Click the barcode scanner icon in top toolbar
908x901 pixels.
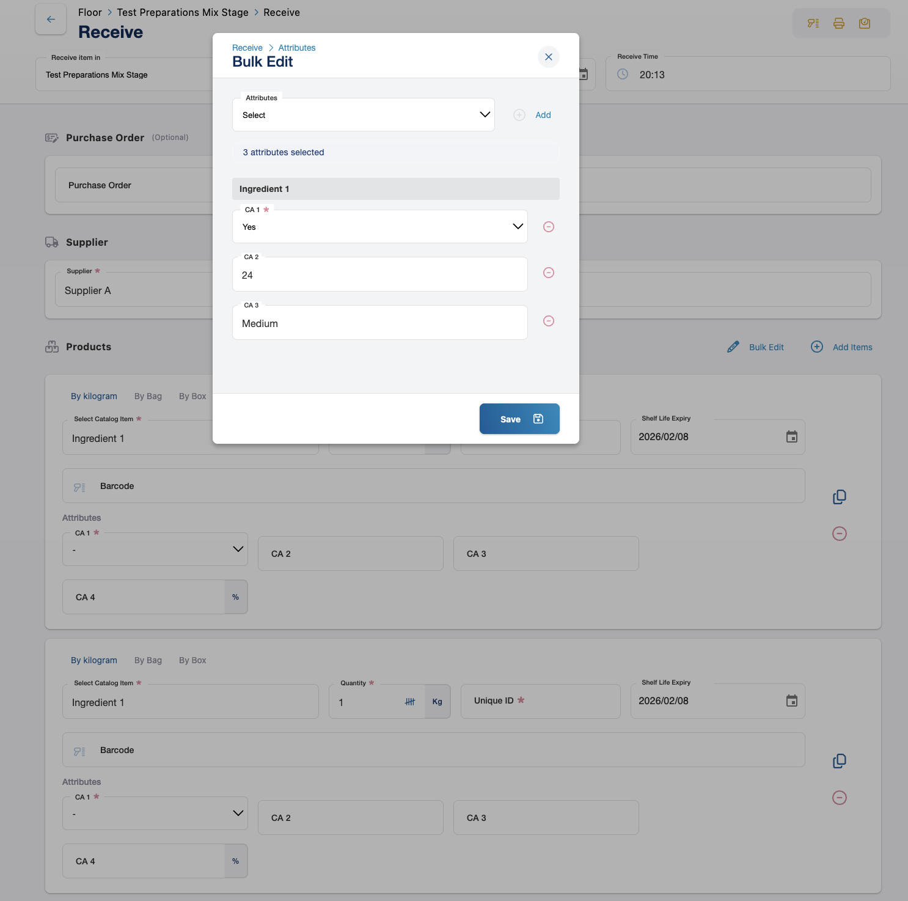(813, 23)
